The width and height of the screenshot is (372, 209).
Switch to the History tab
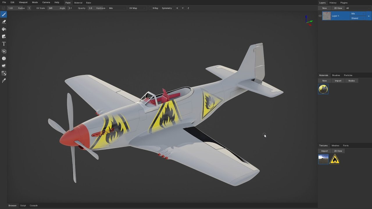333,3
